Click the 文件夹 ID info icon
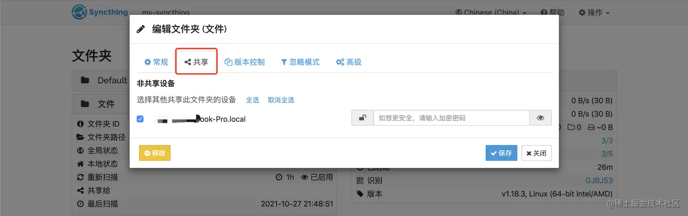Image resolution: width=688 pixels, height=216 pixels. [x=81, y=124]
